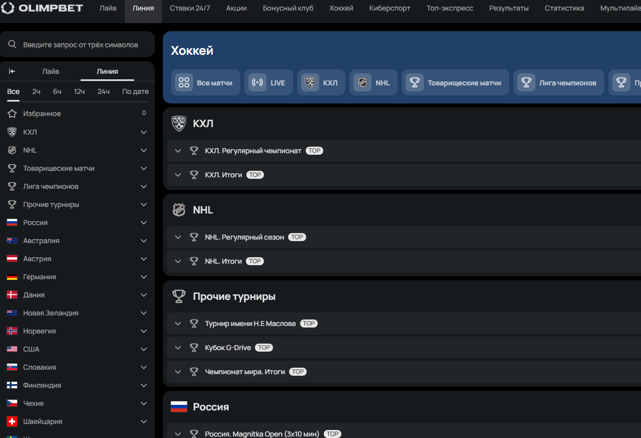Expand Россия. Magnitka Open row
This screenshot has width=641, height=438.
pyautogui.click(x=177, y=434)
